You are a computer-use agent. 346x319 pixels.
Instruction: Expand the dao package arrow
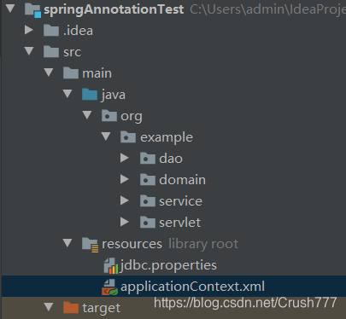tap(125, 158)
